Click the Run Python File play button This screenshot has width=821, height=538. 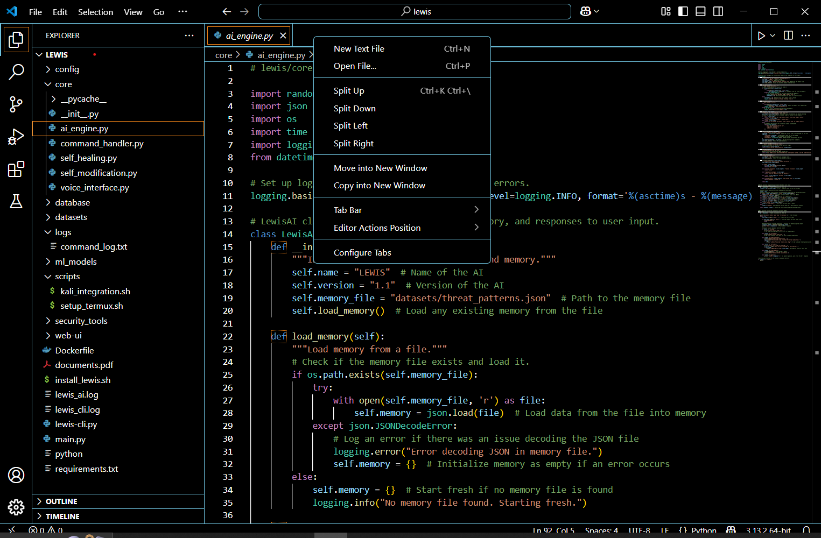pos(761,36)
